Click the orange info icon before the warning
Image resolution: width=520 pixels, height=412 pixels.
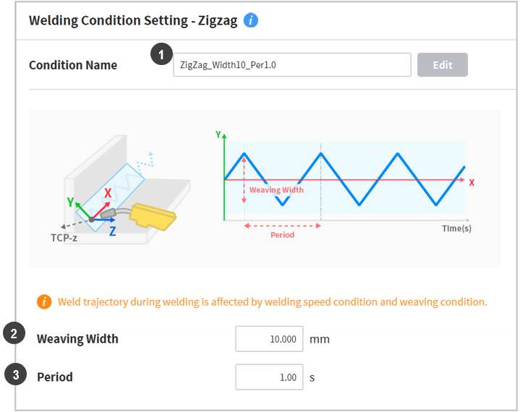[x=44, y=301]
